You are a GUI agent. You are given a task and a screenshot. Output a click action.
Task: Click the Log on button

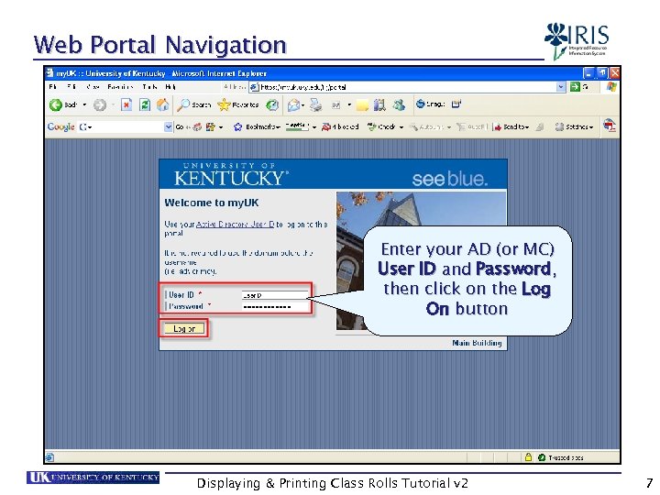184,329
